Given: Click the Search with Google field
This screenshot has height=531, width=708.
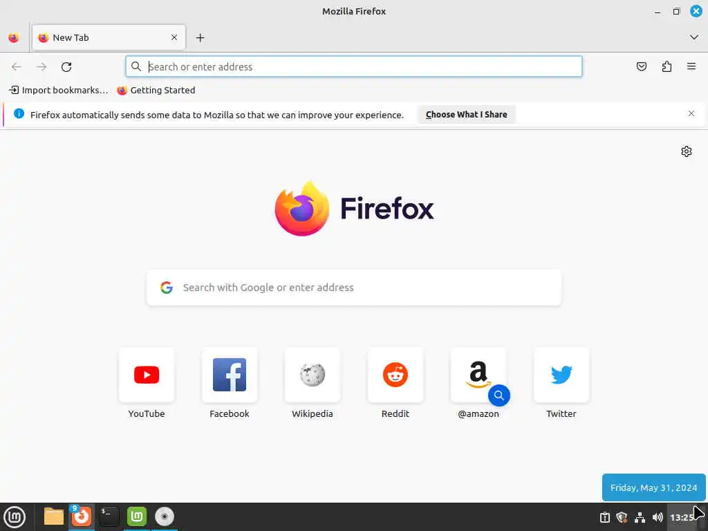Looking at the screenshot, I should pyautogui.click(x=354, y=288).
